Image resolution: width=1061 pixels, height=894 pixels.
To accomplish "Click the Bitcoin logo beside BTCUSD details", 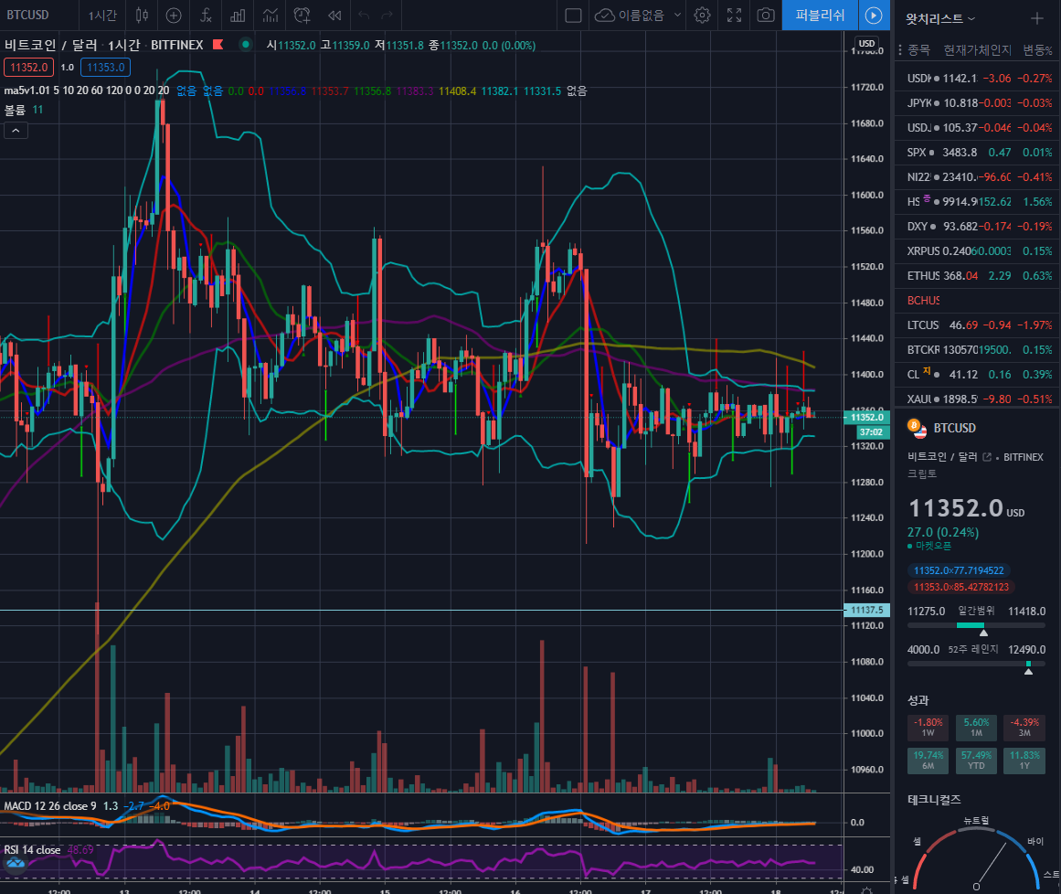I will [x=917, y=428].
